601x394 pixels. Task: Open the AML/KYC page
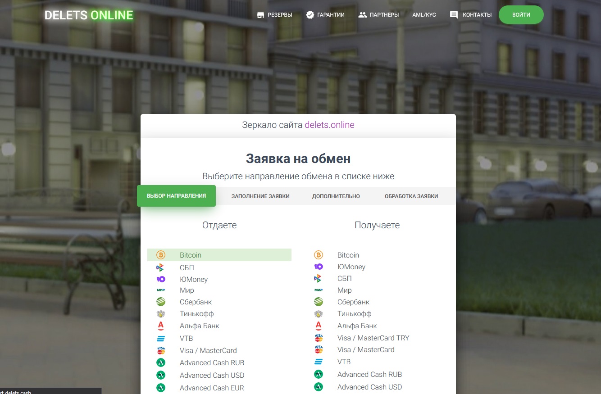424,15
